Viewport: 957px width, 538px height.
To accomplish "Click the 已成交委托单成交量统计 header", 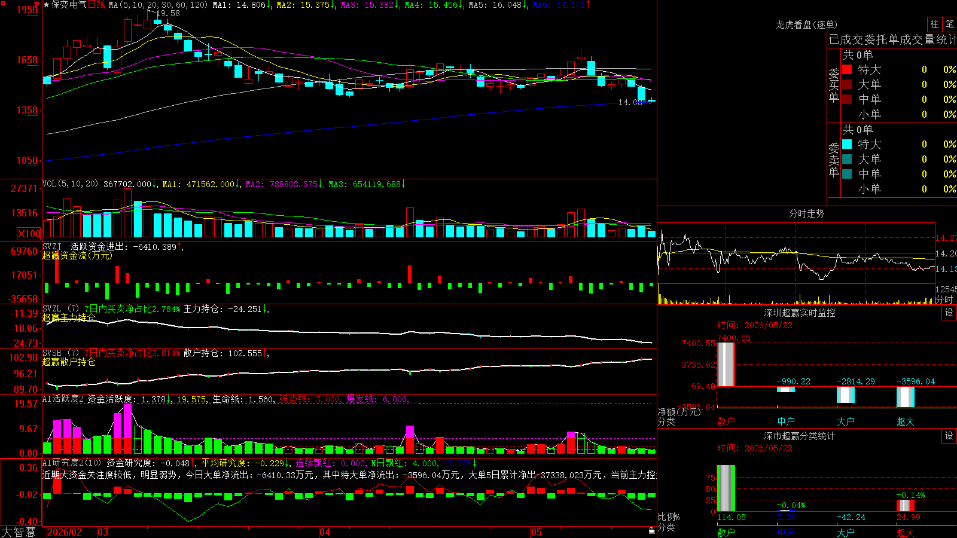I will click(892, 39).
